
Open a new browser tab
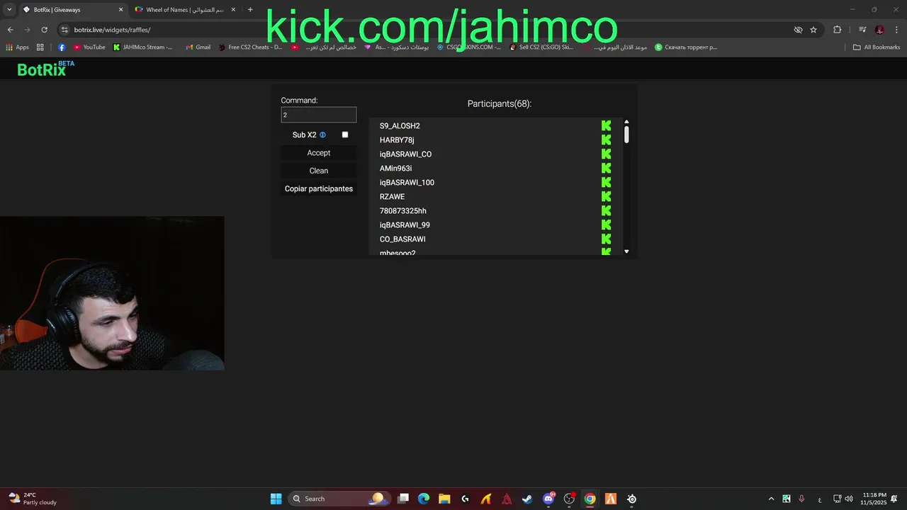point(250,10)
